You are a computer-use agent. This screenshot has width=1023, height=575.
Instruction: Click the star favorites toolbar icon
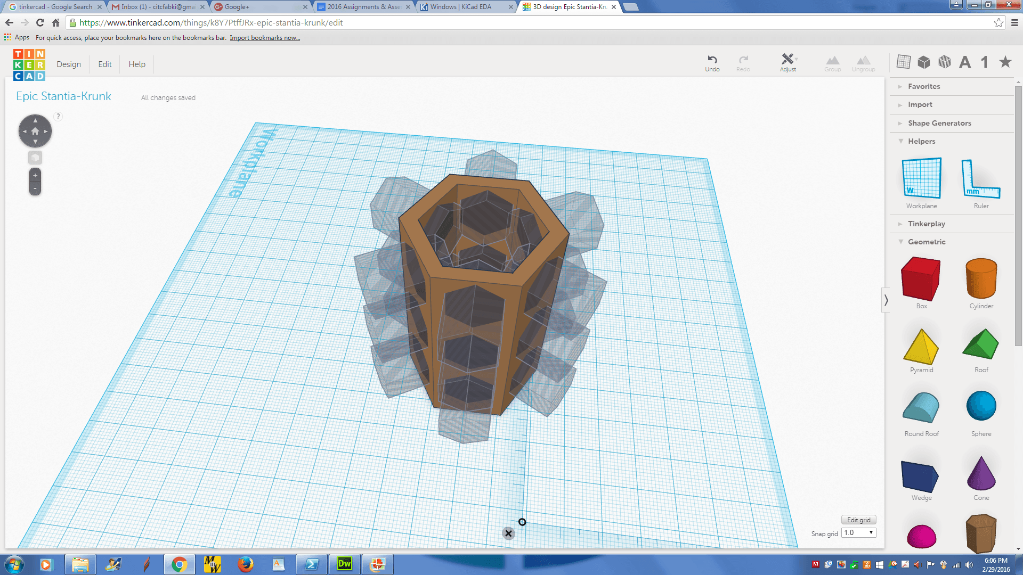click(x=1005, y=62)
